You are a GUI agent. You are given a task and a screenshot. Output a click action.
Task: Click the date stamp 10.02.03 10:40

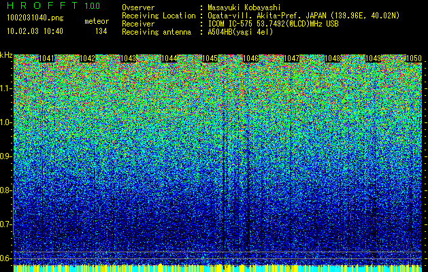tap(35, 31)
